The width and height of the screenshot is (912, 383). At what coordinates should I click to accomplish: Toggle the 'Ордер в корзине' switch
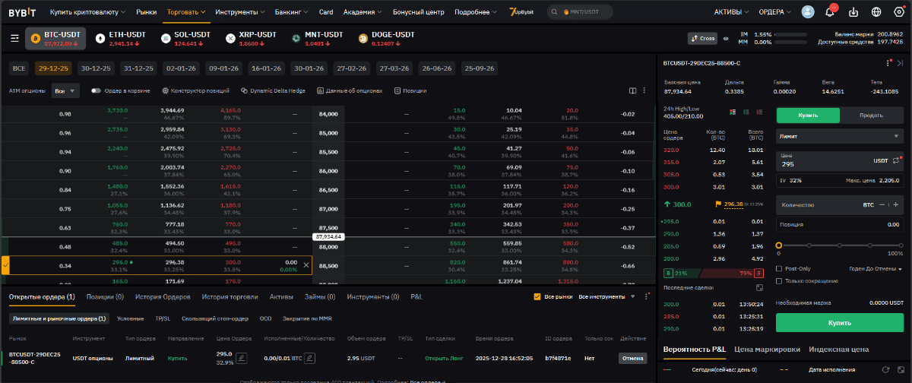click(97, 90)
